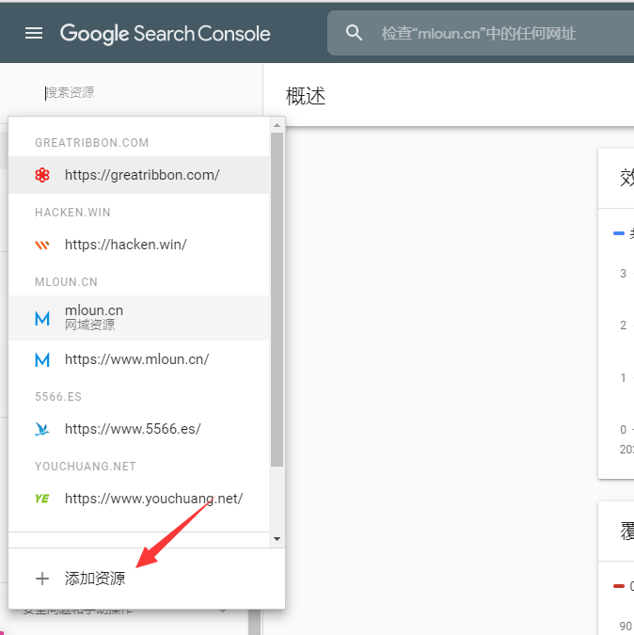Click into the property search box

134,93
